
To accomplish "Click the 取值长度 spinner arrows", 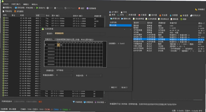I will click(101, 76).
